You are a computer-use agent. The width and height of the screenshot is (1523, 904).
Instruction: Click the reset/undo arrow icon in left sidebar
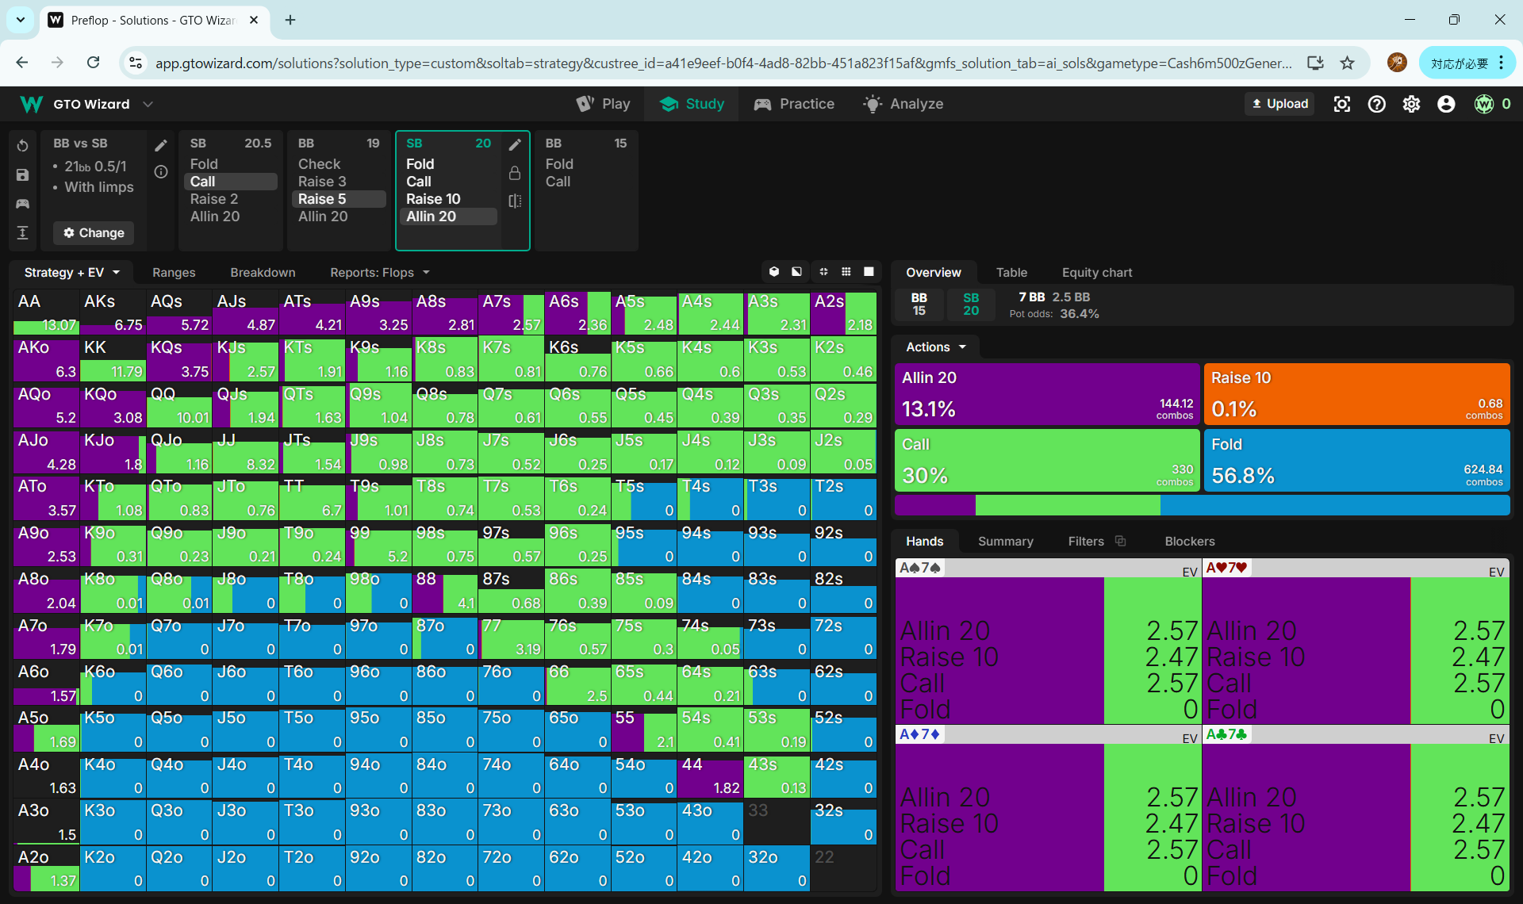(22, 146)
